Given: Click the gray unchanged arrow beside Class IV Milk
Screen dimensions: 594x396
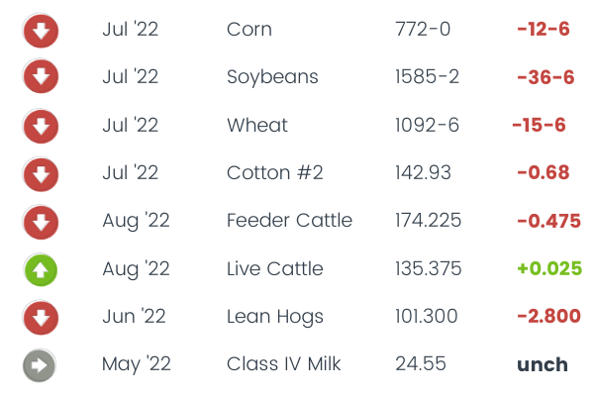Looking at the screenshot, I should click(x=41, y=364).
